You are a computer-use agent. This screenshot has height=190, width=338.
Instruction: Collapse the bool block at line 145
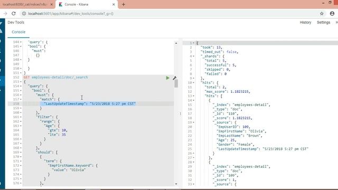coord(21,46)
